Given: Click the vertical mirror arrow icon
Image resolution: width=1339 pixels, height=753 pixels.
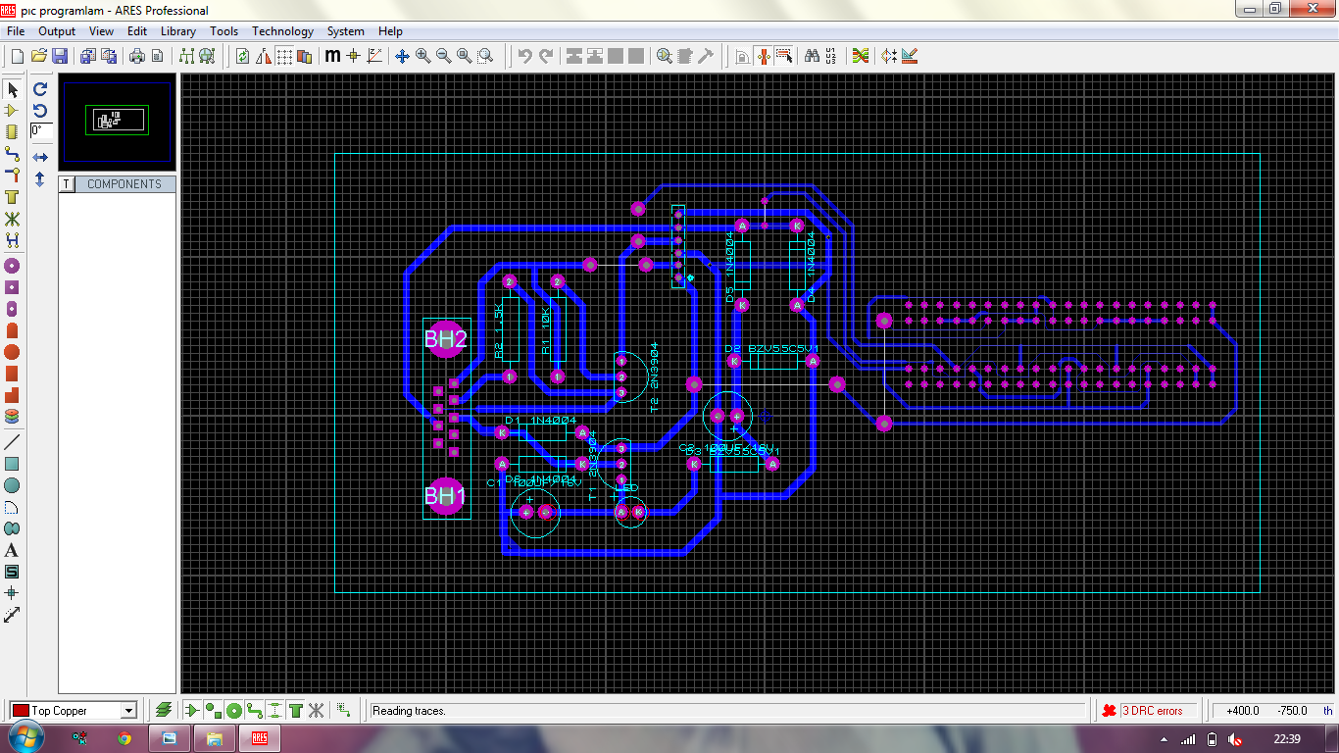Looking at the screenshot, I should point(40,179).
